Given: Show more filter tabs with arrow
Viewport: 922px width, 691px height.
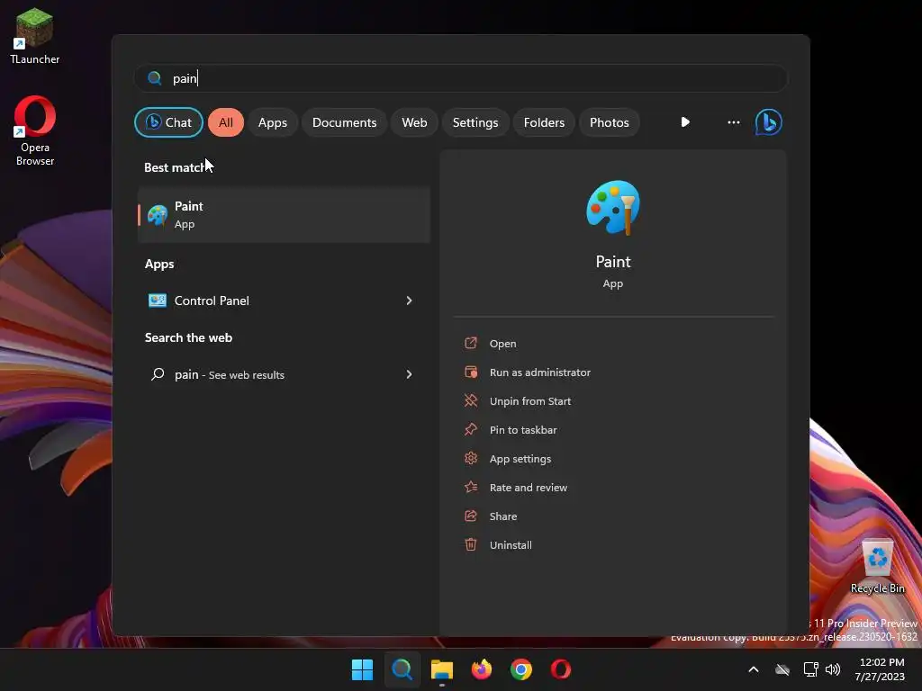Looking at the screenshot, I should (685, 122).
